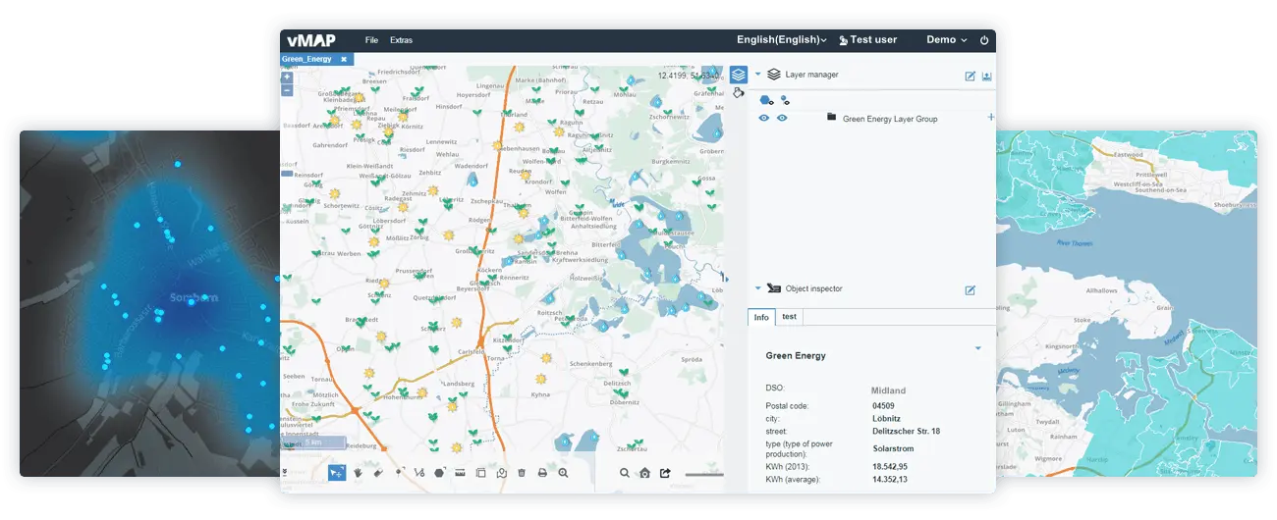Switch to the test tab

[789, 317]
